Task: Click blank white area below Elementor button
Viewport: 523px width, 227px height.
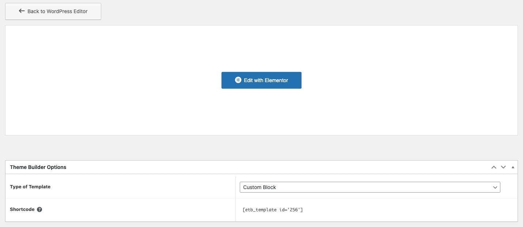Action: pyautogui.click(x=261, y=113)
